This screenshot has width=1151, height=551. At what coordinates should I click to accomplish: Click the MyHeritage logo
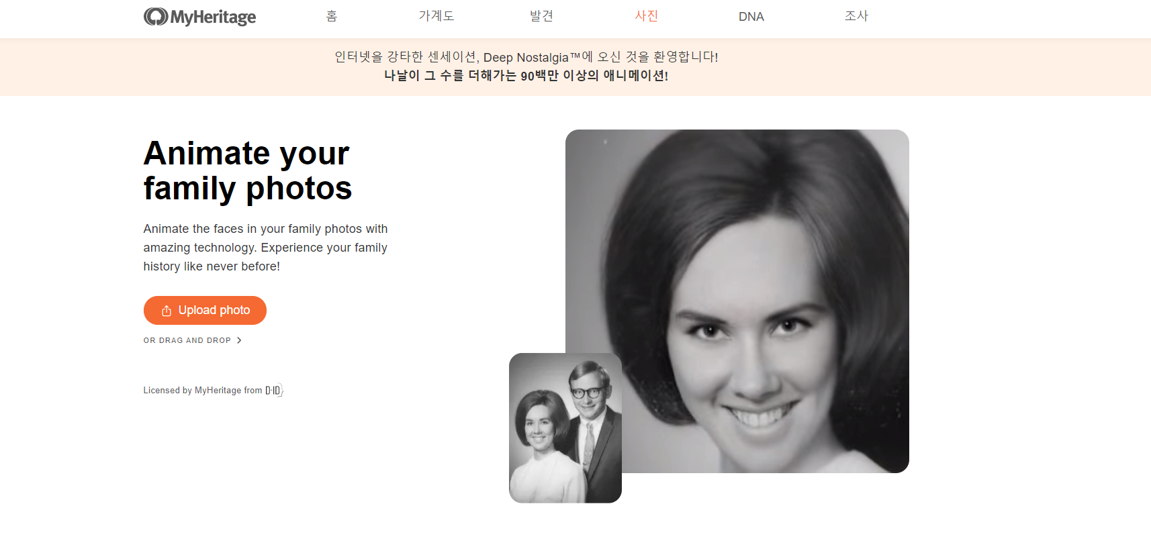[x=199, y=17]
